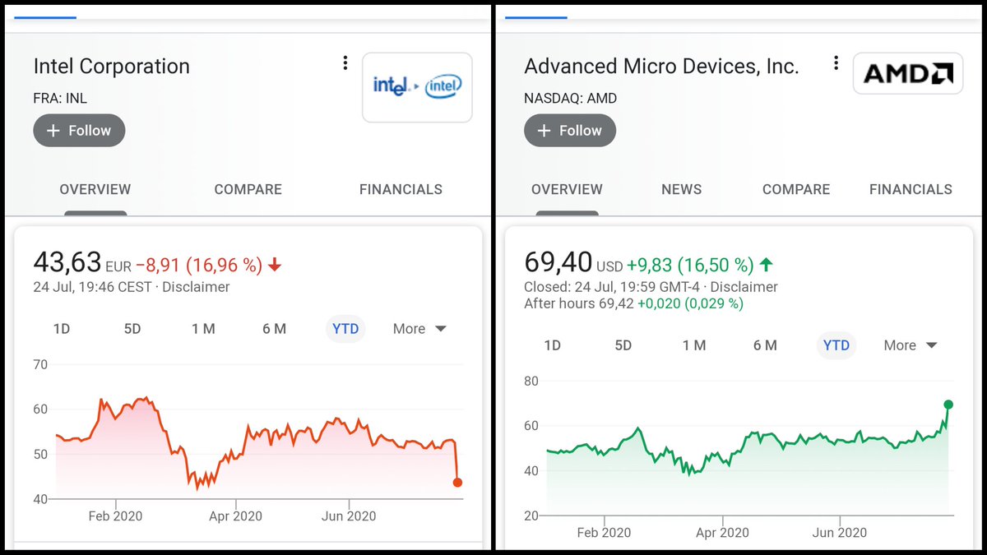Select the AMD OVERVIEW tab
The height and width of the screenshot is (555, 987).
click(567, 189)
